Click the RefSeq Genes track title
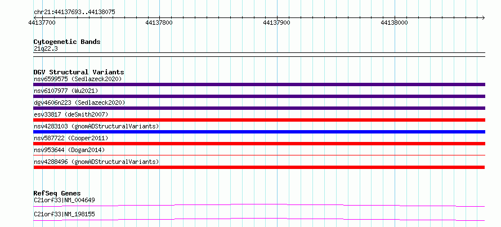501x227 pixels. pos(57,193)
